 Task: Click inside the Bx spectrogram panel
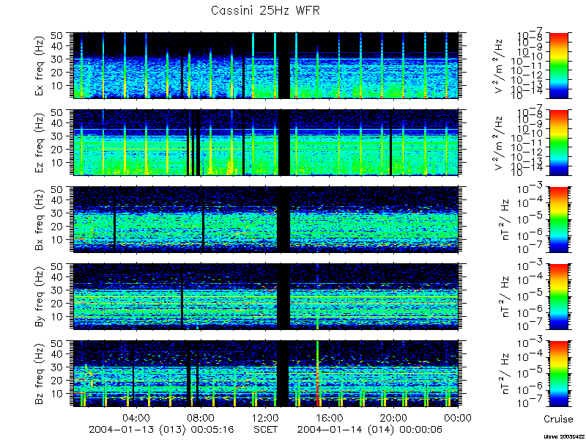click(x=266, y=219)
